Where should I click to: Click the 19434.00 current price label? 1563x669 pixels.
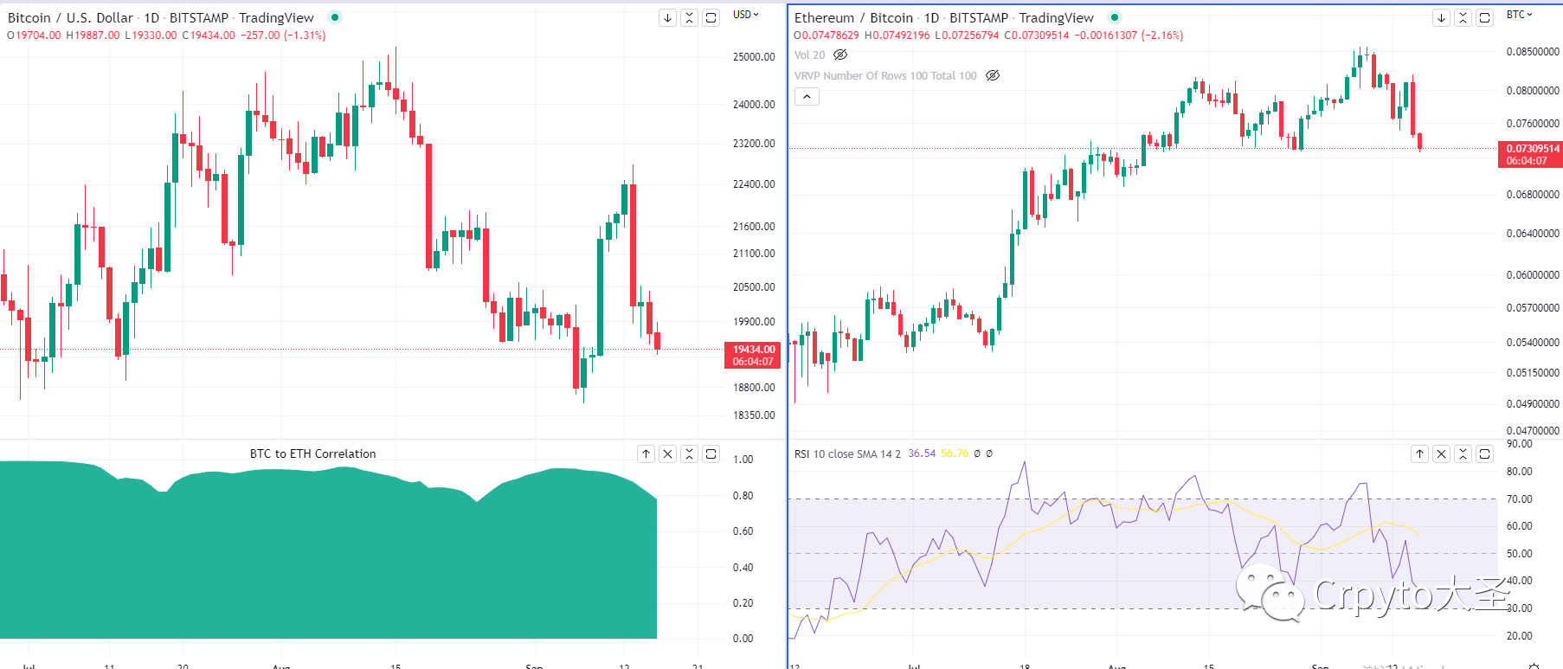point(753,355)
